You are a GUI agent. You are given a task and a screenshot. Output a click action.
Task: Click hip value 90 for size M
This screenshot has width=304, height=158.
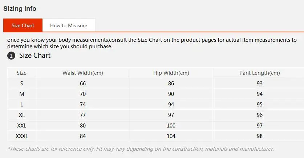[171, 94]
